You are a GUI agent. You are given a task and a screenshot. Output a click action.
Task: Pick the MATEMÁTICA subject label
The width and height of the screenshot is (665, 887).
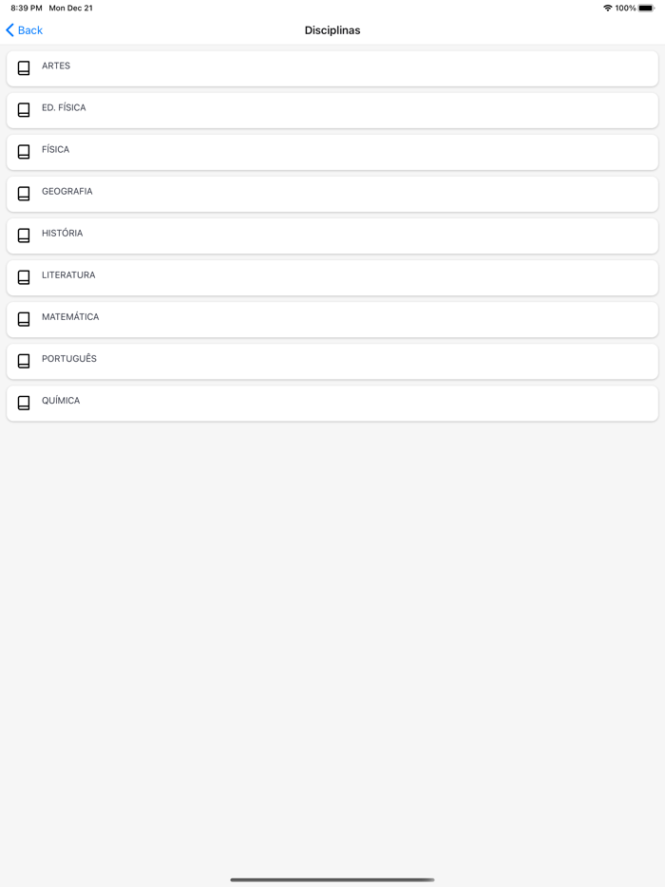point(70,317)
